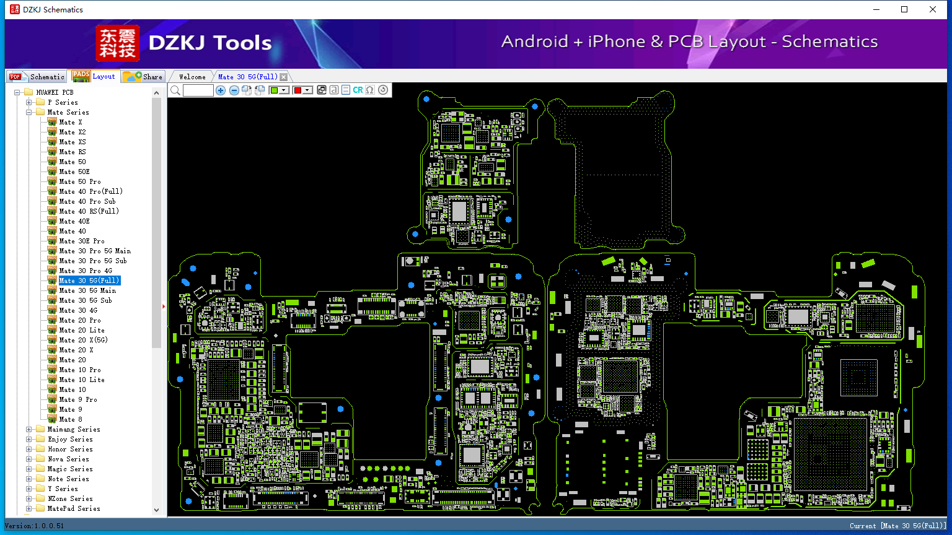
Task: Open the Mate 40E layout
Action: pyautogui.click(x=74, y=221)
